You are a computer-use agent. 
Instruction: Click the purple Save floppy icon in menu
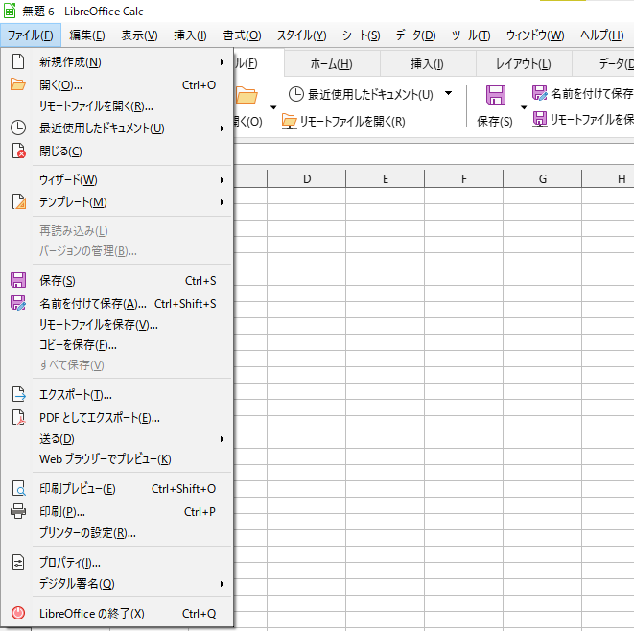pyautogui.click(x=18, y=280)
